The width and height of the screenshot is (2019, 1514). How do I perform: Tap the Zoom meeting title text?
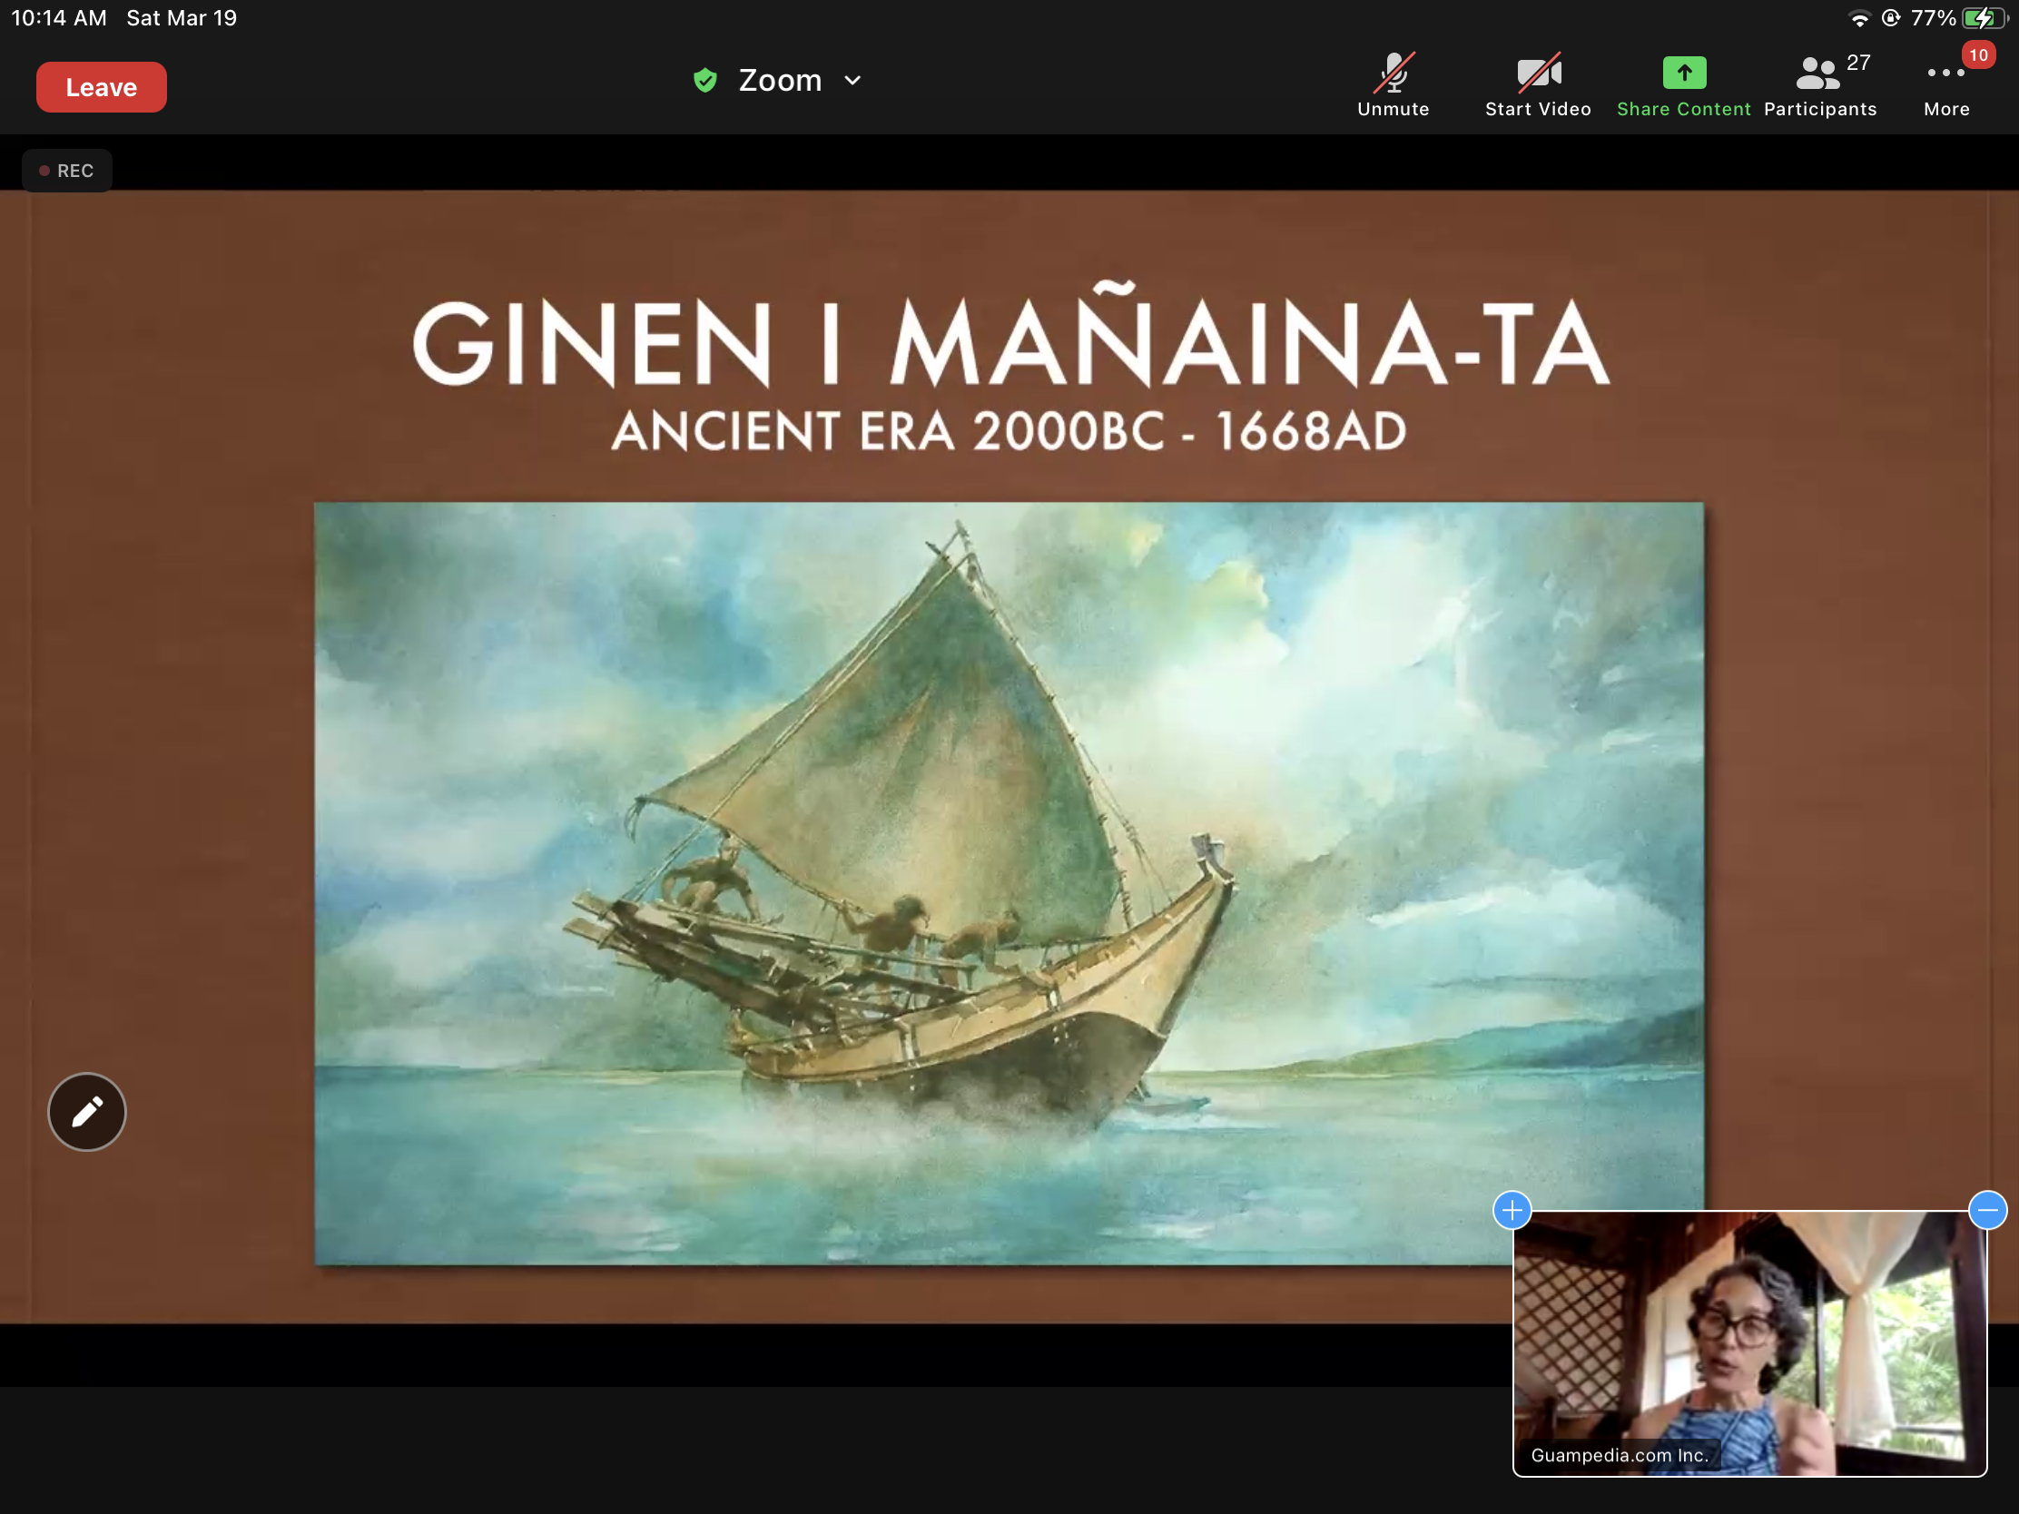click(780, 80)
